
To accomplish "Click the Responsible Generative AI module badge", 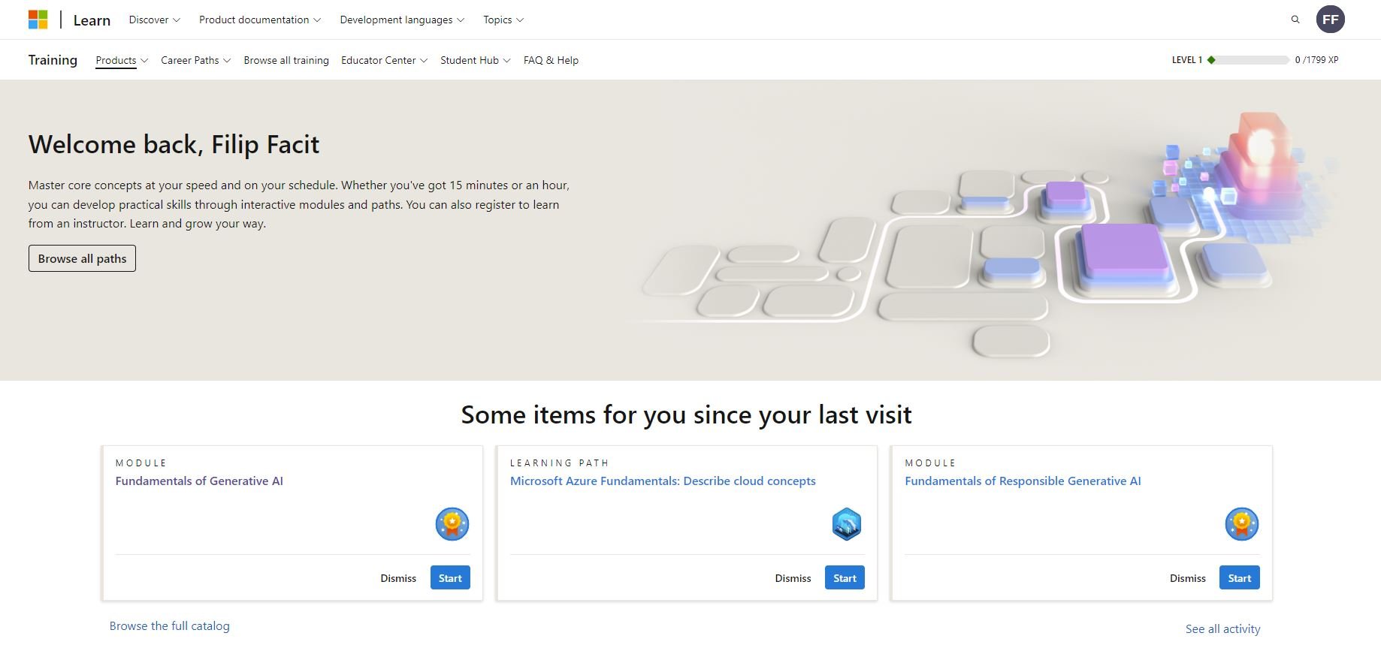I will click(x=1241, y=523).
